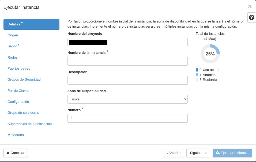Click inside the Descripción text field
The height and width of the screenshot is (162, 256).
coord(127,80)
